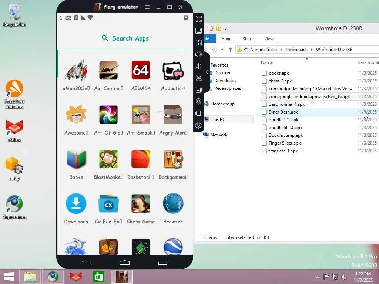Screen dimensions: 379x284
Task: Open the View ribbon tab
Action: coord(269,39)
